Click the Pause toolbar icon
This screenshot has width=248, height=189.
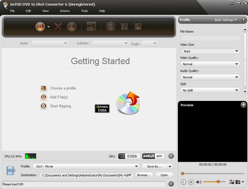[124, 26]
